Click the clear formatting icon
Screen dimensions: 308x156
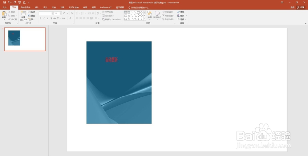[72, 13]
